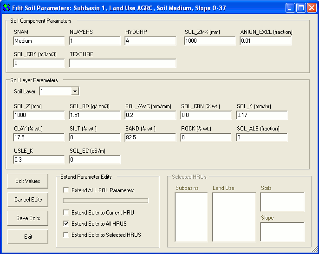This screenshot has height=254, width=319.
Task: Click the SOL_BD value field
Action: click(x=95, y=115)
